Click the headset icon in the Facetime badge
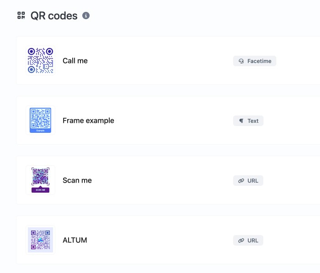Screen dimensions: 320x273 241,61
